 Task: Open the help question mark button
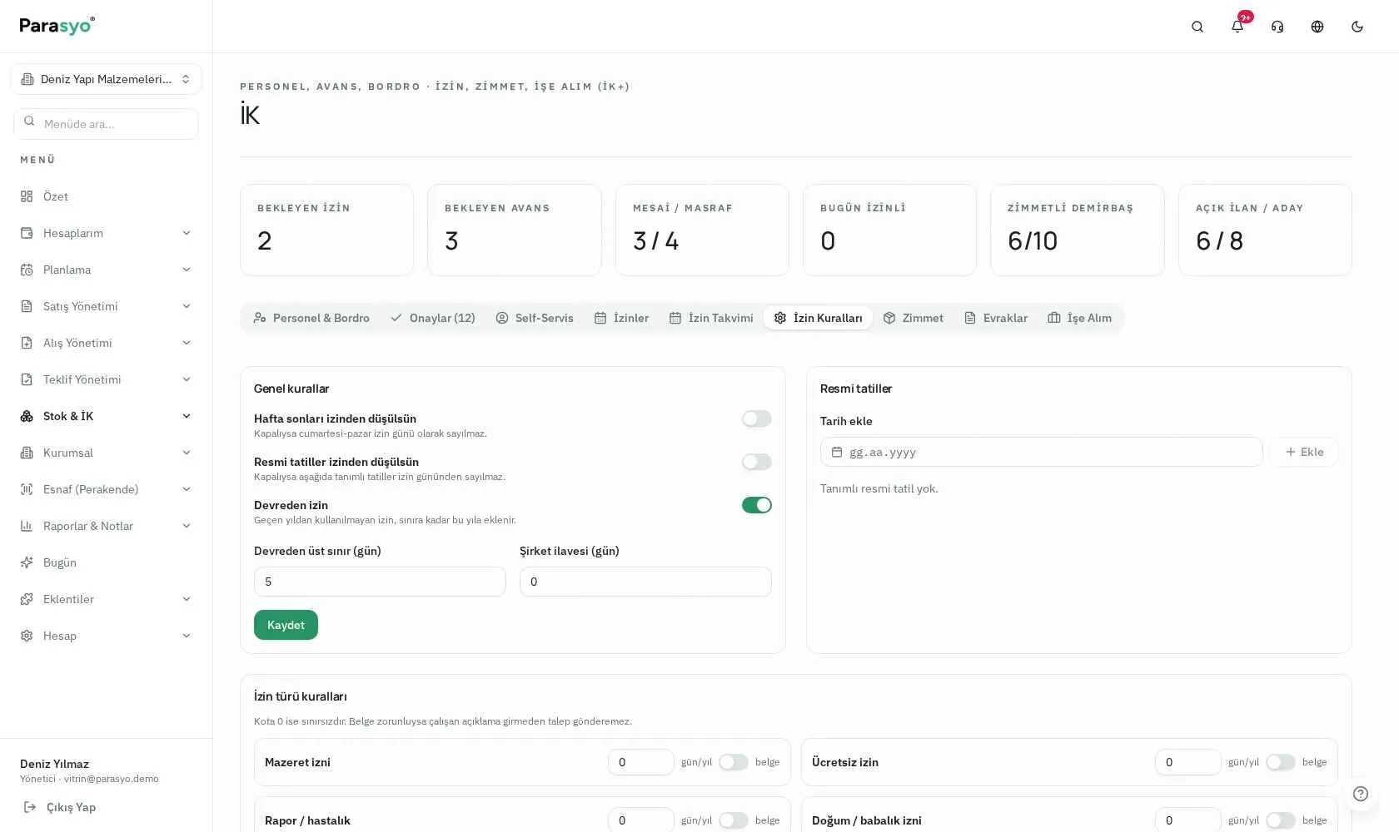coord(1361,794)
